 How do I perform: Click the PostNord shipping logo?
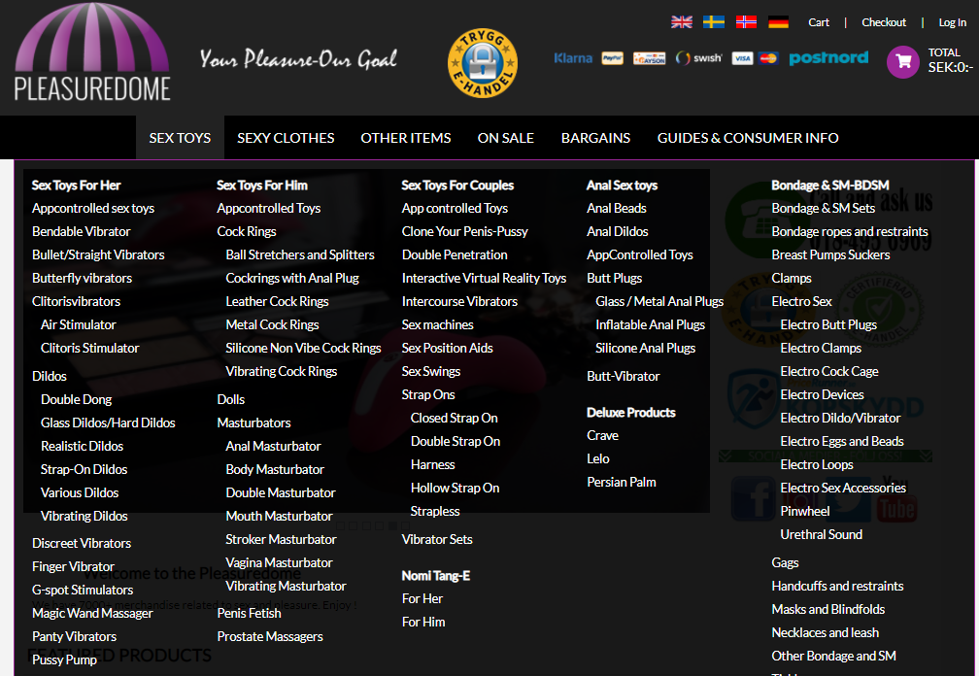click(x=828, y=58)
